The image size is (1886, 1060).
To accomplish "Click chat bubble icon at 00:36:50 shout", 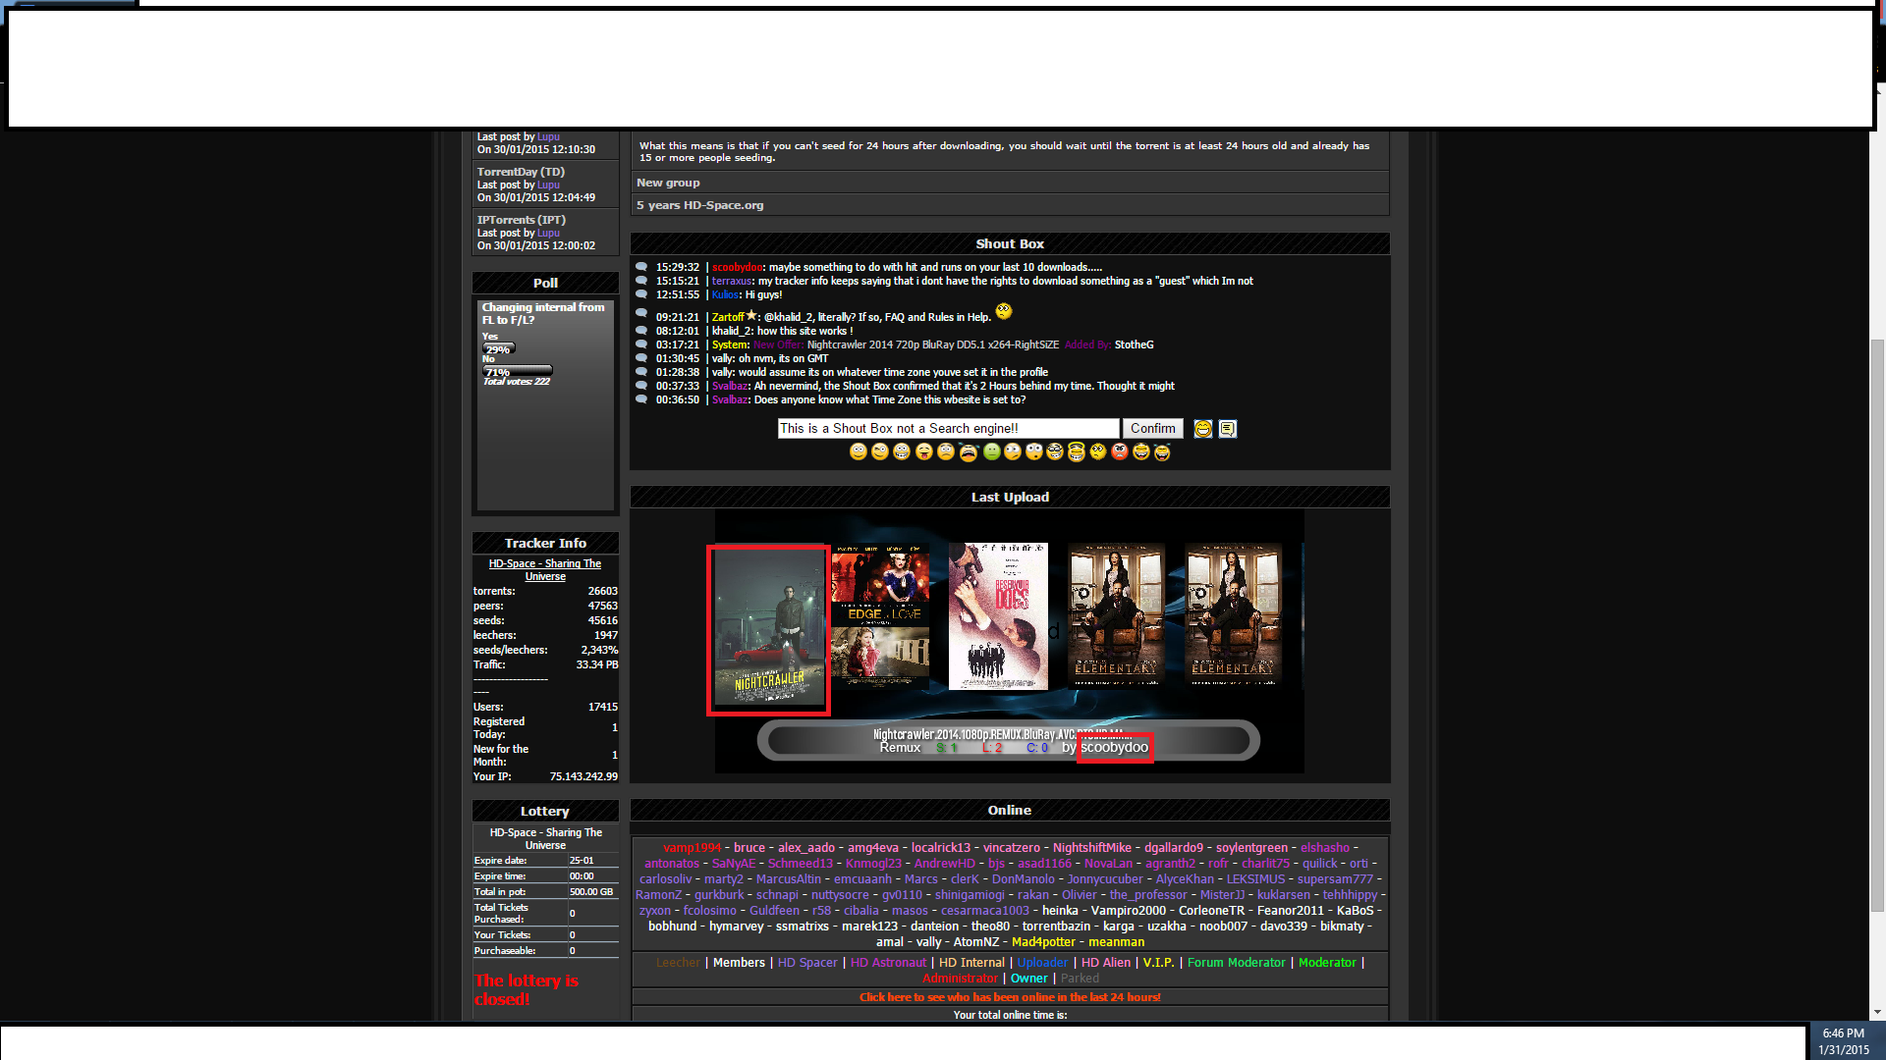I will tap(641, 399).
